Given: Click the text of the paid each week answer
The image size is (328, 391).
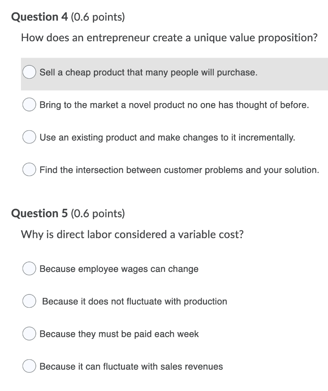Looking at the screenshot, I should point(119,334).
